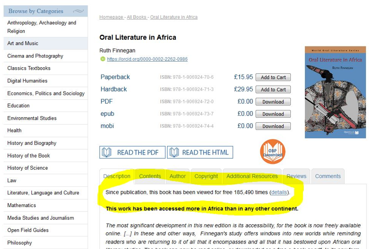The height and width of the screenshot is (249, 372).
Task: Browse History and Biography category
Action: pos(45,143)
